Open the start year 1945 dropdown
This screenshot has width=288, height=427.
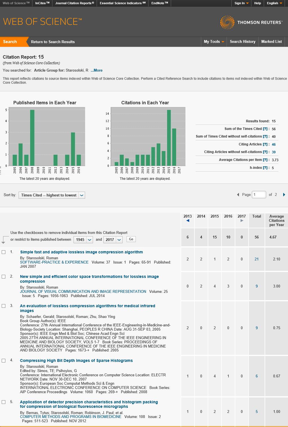(83, 240)
